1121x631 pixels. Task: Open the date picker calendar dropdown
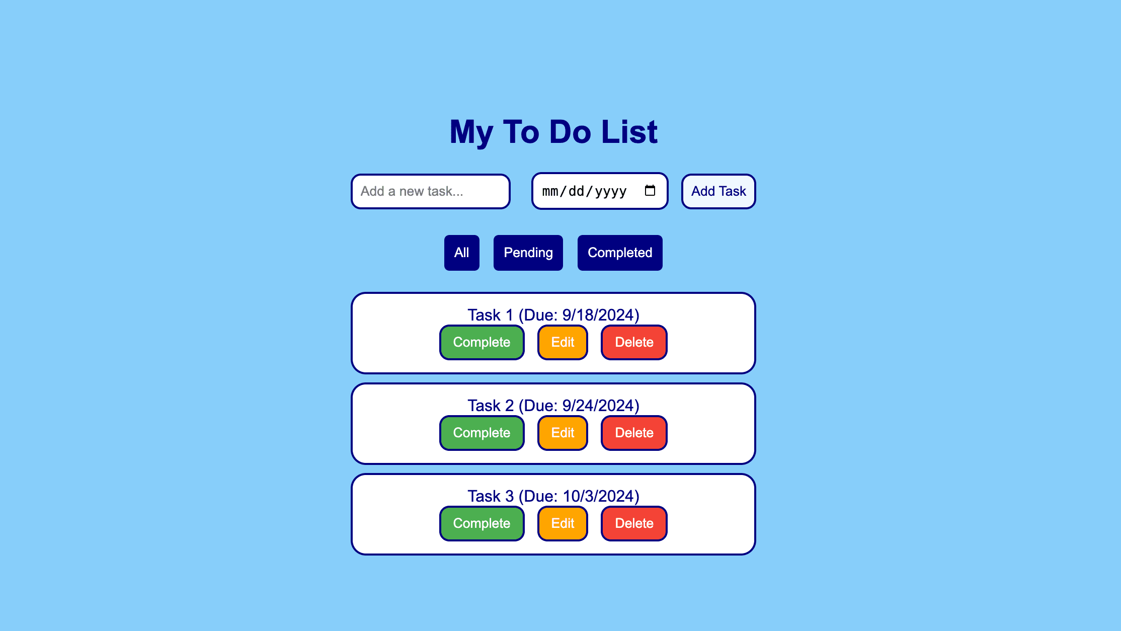click(651, 191)
